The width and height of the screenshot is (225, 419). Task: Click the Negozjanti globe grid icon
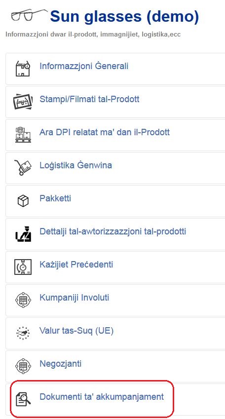click(23, 366)
